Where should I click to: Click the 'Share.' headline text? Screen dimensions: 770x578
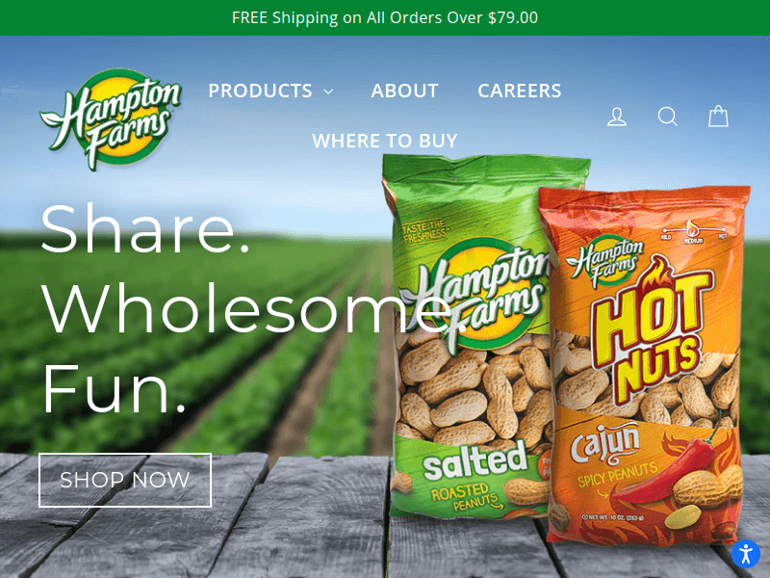point(146,229)
